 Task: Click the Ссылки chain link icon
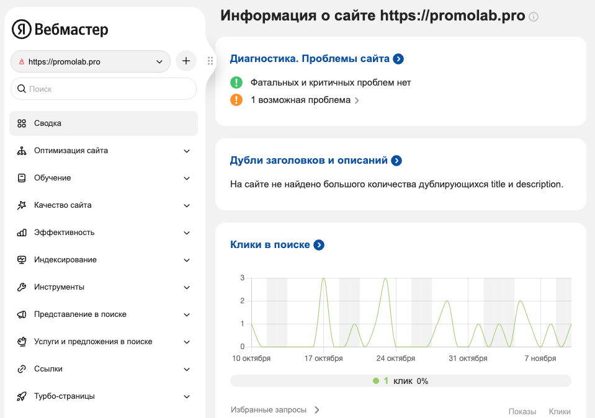[22, 369]
